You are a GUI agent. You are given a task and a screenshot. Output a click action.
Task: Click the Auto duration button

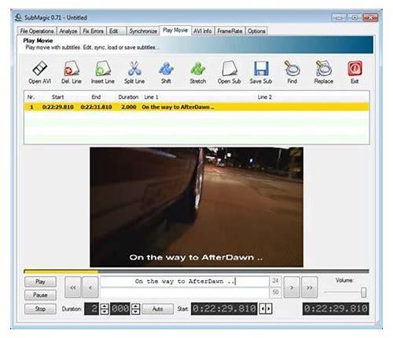click(158, 309)
